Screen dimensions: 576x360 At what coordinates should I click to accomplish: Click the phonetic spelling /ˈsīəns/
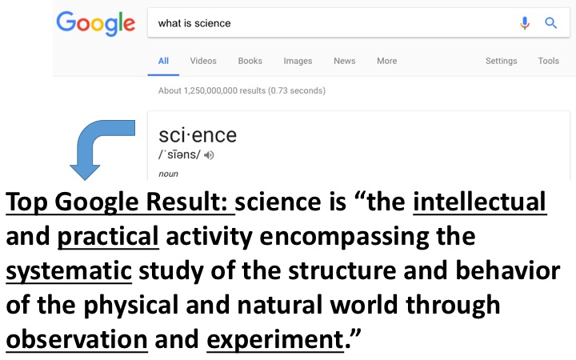pos(180,154)
